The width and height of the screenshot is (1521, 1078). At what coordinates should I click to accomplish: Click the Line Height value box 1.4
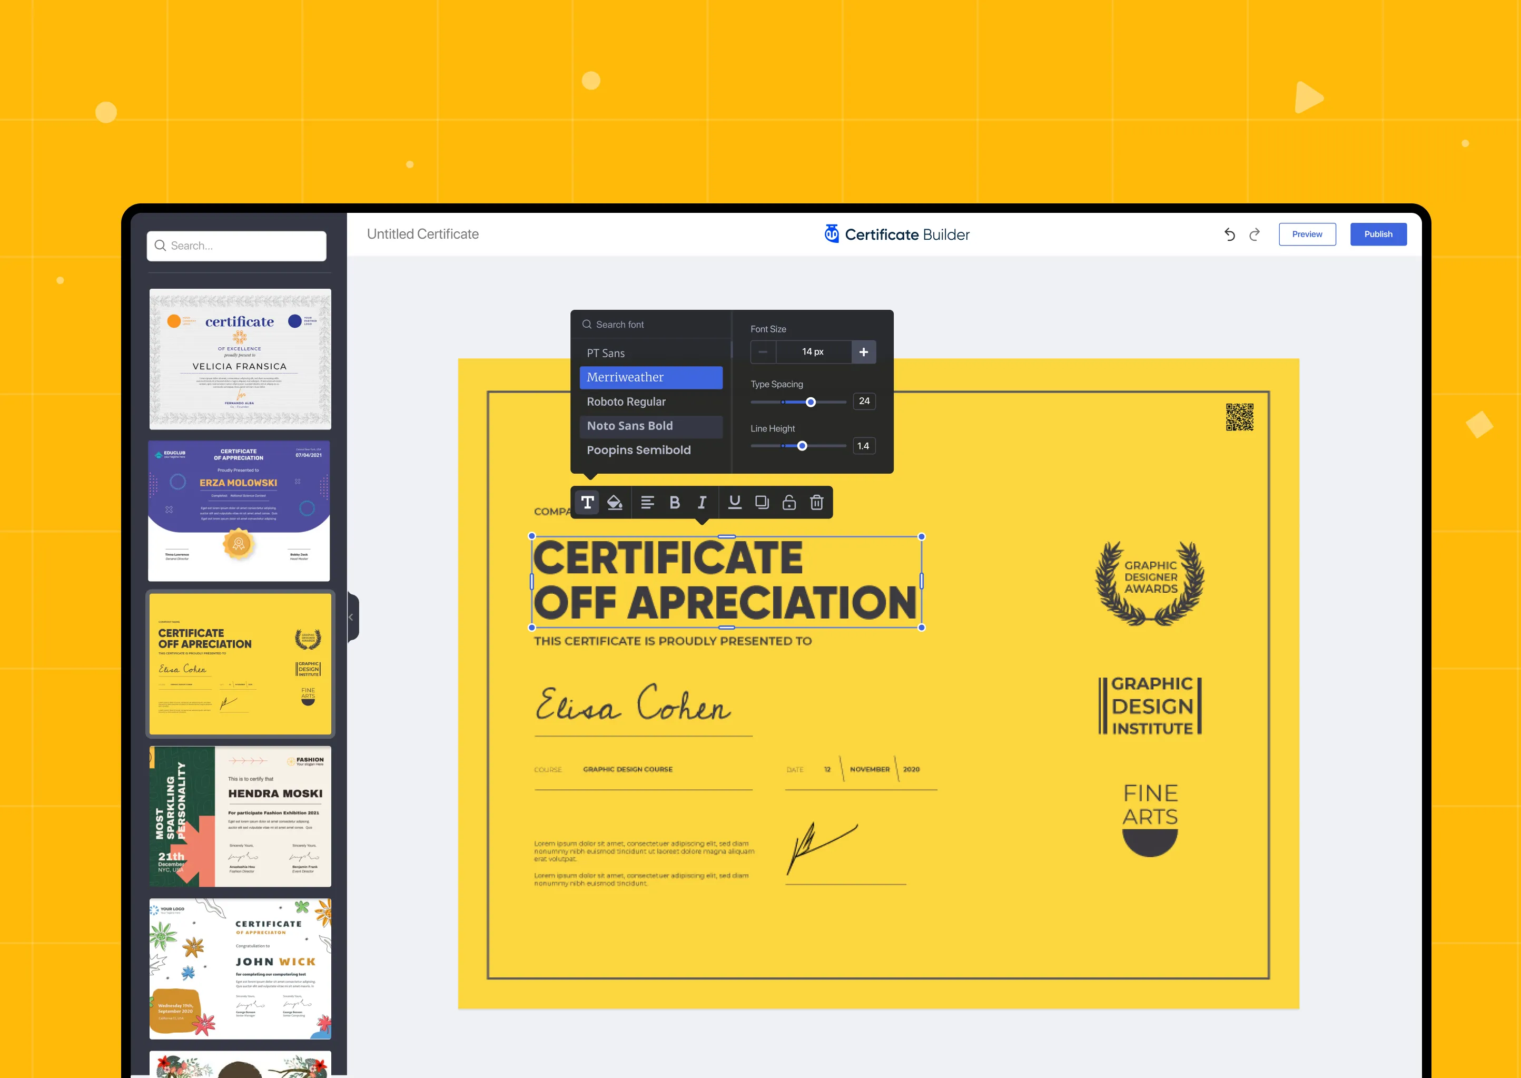[x=864, y=446]
